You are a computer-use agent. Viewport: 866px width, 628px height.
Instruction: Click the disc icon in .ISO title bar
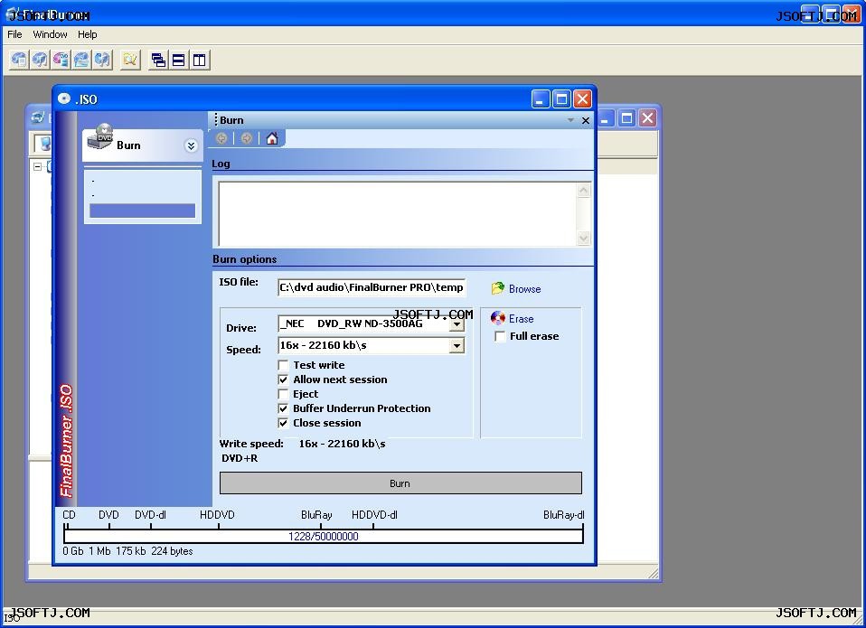tap(64, 98)
